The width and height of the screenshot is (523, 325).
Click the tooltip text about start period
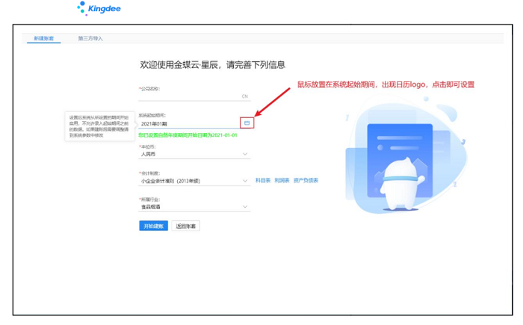(x=99, y=126)
